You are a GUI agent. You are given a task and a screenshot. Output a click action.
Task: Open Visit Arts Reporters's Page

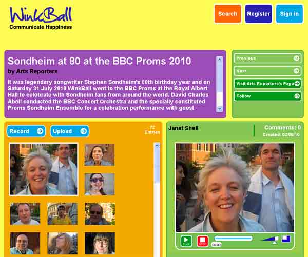pos(267,84)
